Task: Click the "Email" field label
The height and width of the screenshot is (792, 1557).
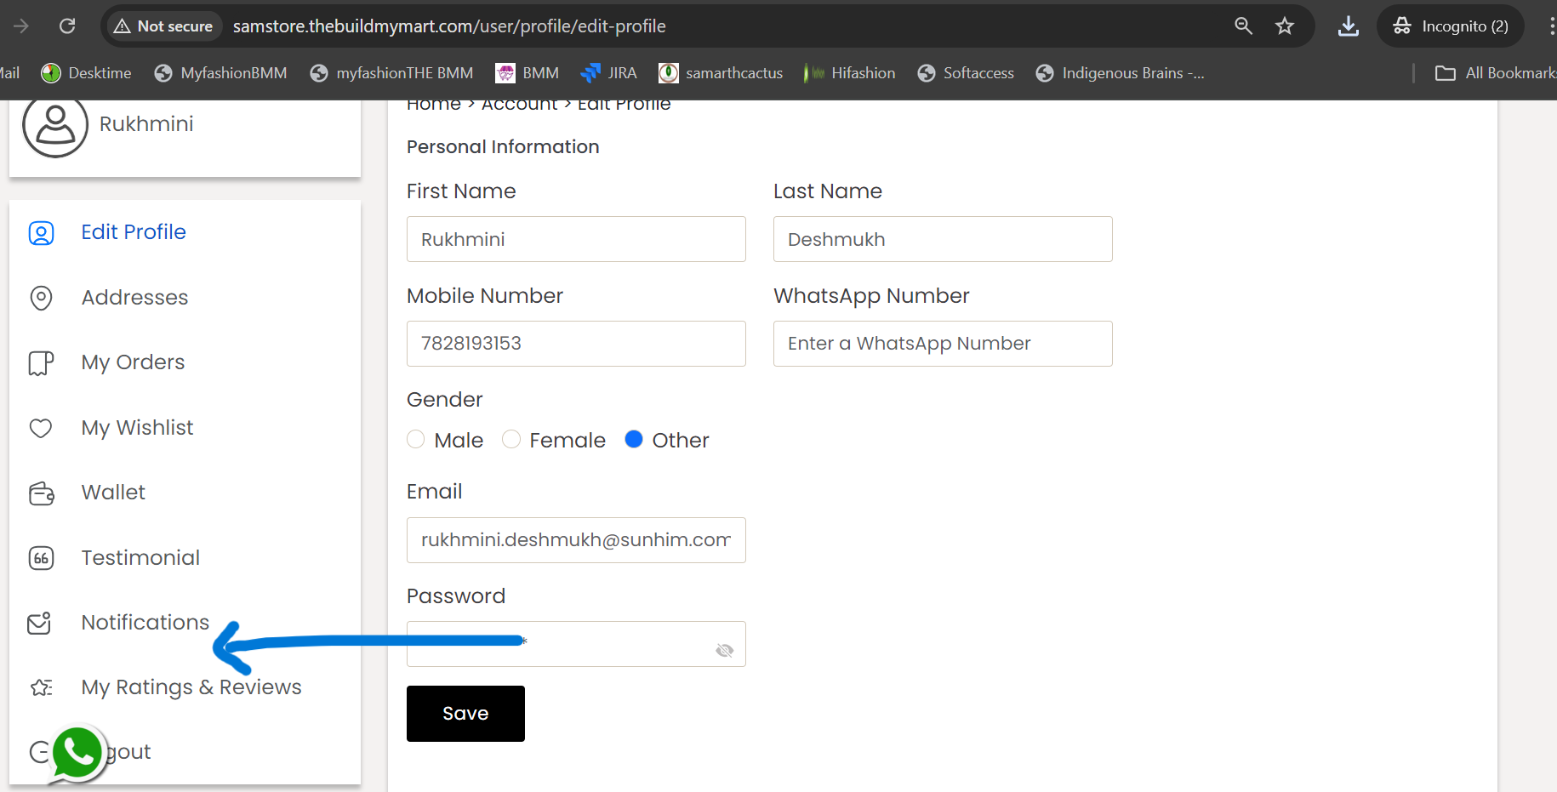Action: point(435,492)
